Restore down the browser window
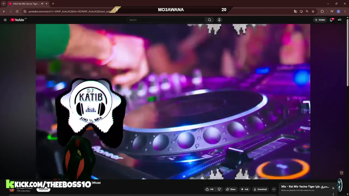The image size is (349, 196). click(336, 4)
